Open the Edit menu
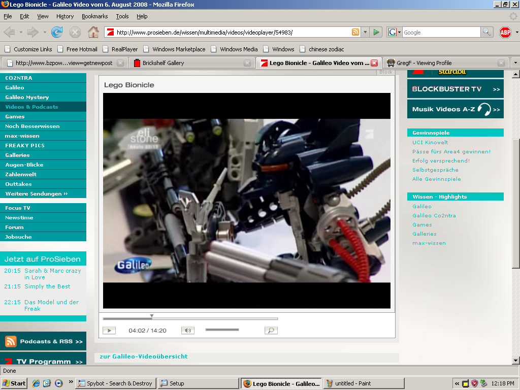Image resolution: width=520 pixels, height=390 pixels. click(x=24, y=16)
